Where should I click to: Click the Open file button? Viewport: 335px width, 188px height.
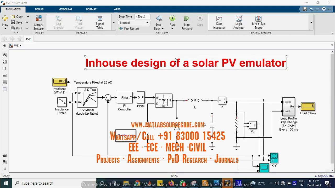pos(17,17)
